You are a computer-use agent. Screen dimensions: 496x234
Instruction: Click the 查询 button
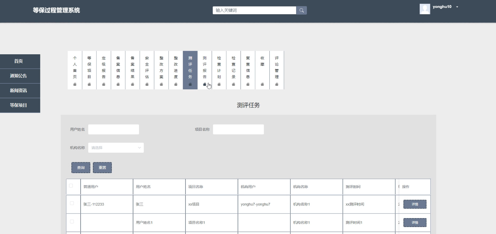[x=81, y=167]
